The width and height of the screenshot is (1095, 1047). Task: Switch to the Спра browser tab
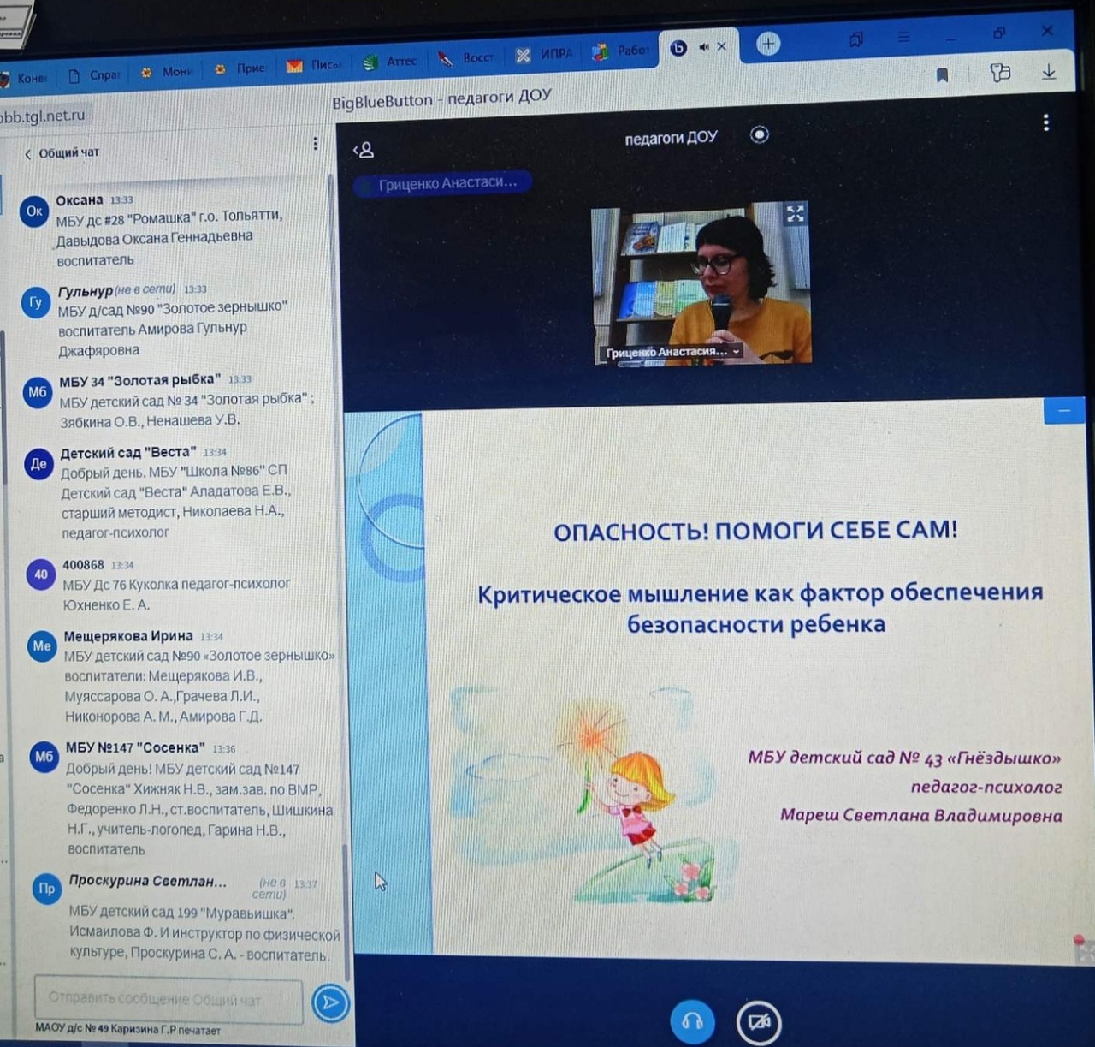click(95, 74)
